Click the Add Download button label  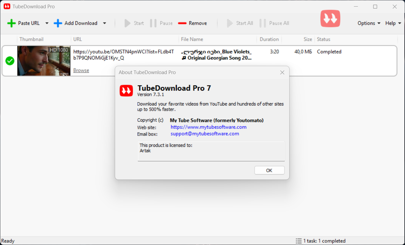point(81,23)
